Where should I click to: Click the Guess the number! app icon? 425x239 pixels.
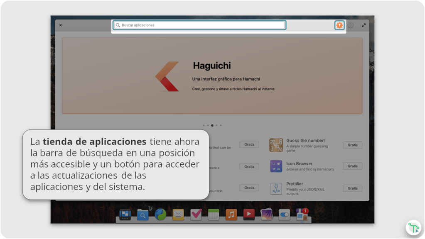click(276, 145)
